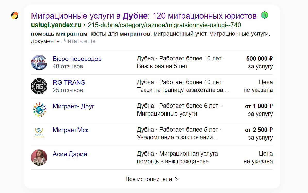
Task: Select the 500 000 ₽ price
Action: (x=260, y=59)
